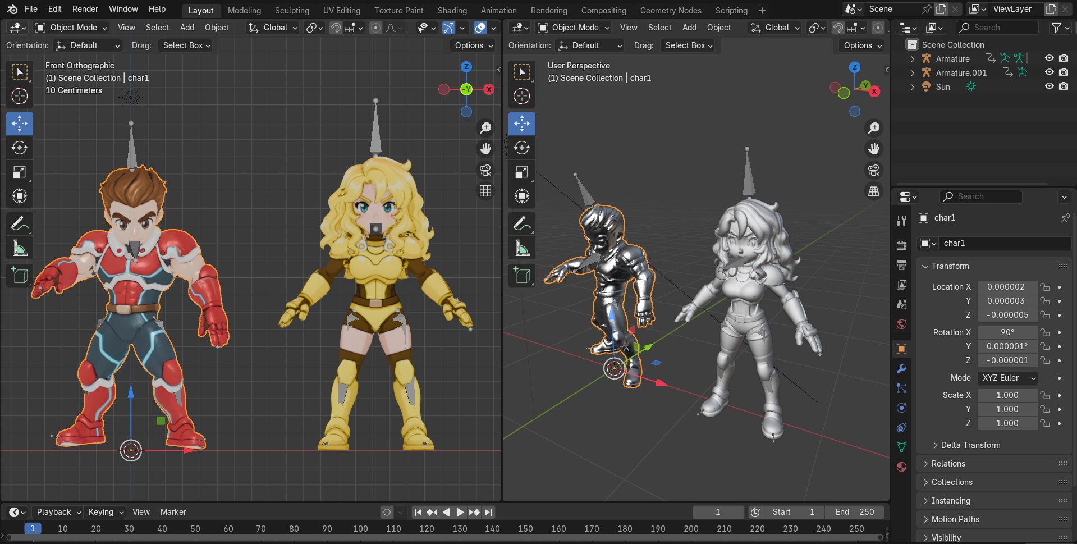Select the Add Cube tool in left viewport
Screen dimensions: 1077x544
tap(20, 275)
